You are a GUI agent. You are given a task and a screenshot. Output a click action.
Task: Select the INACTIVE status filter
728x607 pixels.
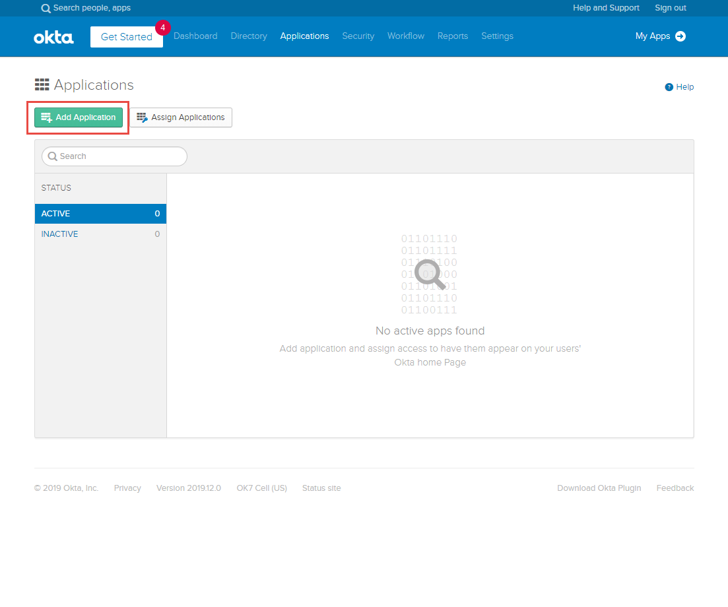pos(59,234)
